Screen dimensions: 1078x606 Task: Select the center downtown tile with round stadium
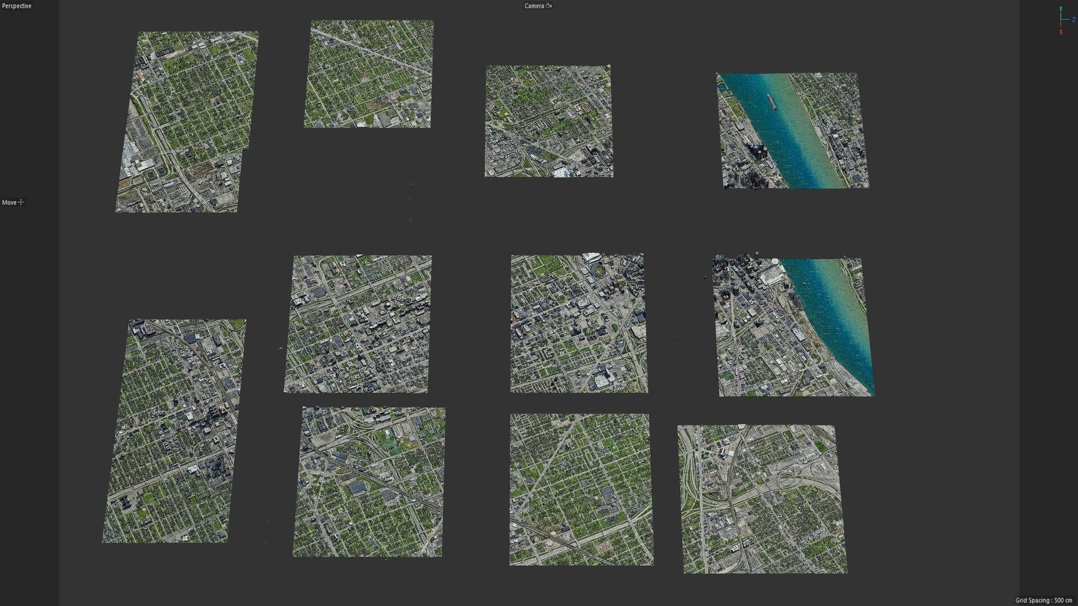click(578, 323)
